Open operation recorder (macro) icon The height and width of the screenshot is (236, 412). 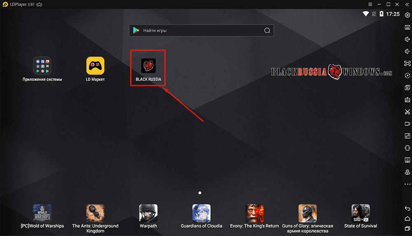pos(407,76)
